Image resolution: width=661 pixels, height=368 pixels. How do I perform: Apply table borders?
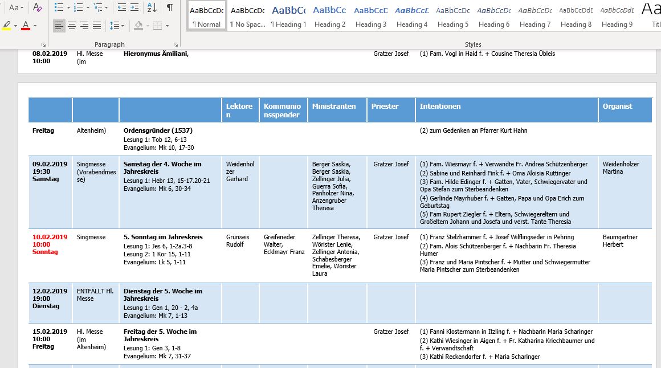158,26
